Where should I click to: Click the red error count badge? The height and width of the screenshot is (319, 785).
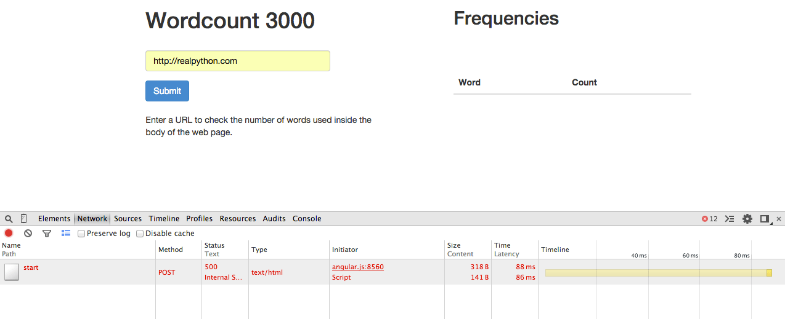coord(710,219)
